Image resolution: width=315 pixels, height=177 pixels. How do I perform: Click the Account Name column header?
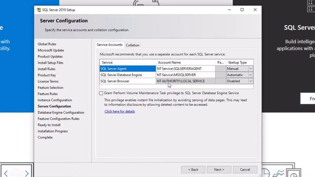(186, 62)
